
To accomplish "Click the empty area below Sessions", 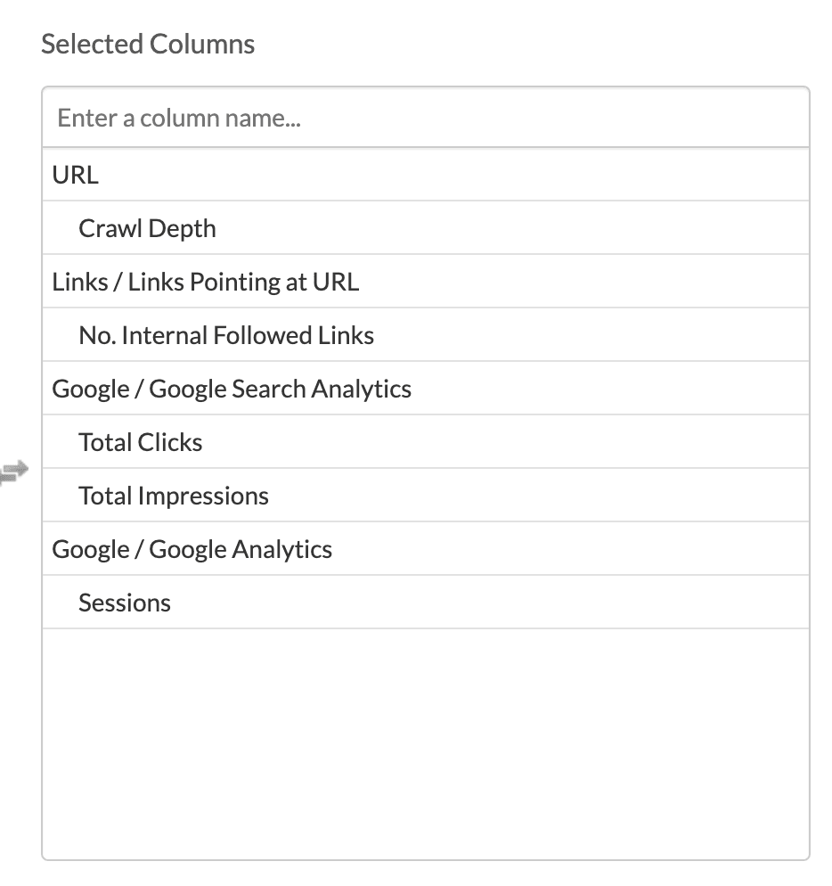I will coord(425,740).
